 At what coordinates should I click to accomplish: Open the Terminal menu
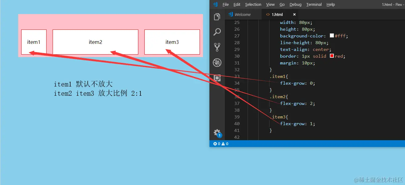314,5
